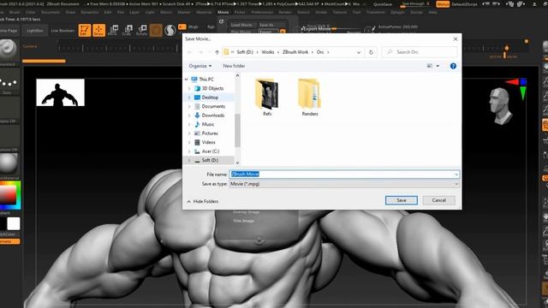Screen dimensions: 548x308
Task: Open the Zplugin menu
Action: point(397,12)
